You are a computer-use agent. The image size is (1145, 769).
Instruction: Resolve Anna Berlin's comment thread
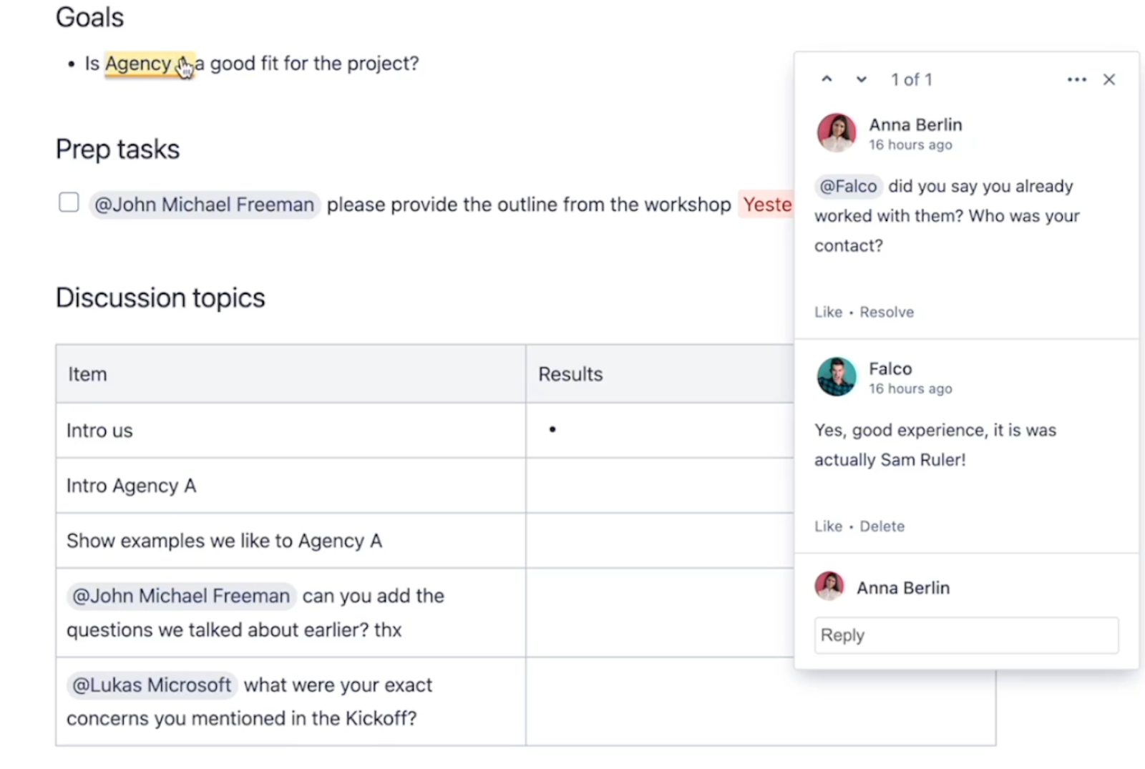[x=887, y=312]
